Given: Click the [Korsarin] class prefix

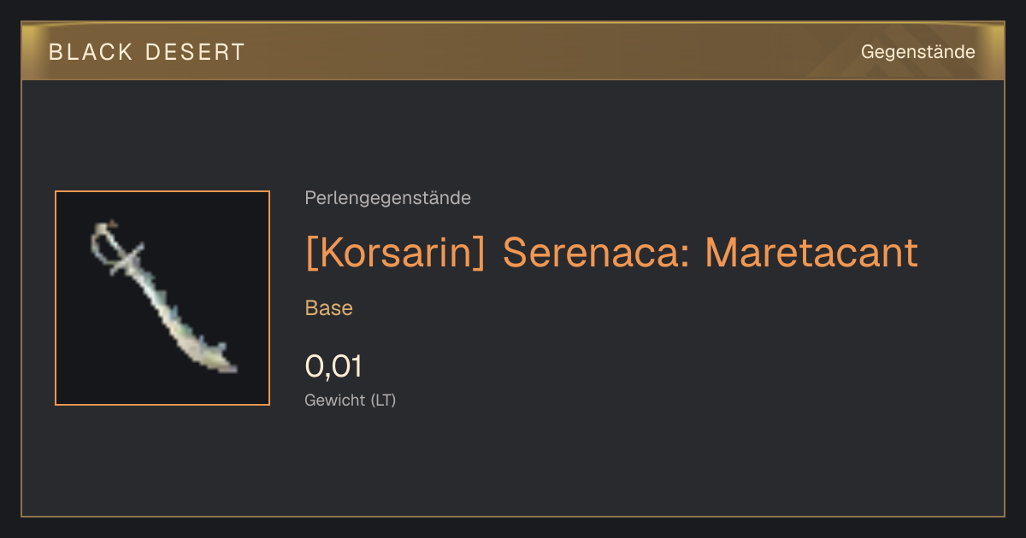Looking at the screenshot, I should pyautogui.click(x=395, y=253).
